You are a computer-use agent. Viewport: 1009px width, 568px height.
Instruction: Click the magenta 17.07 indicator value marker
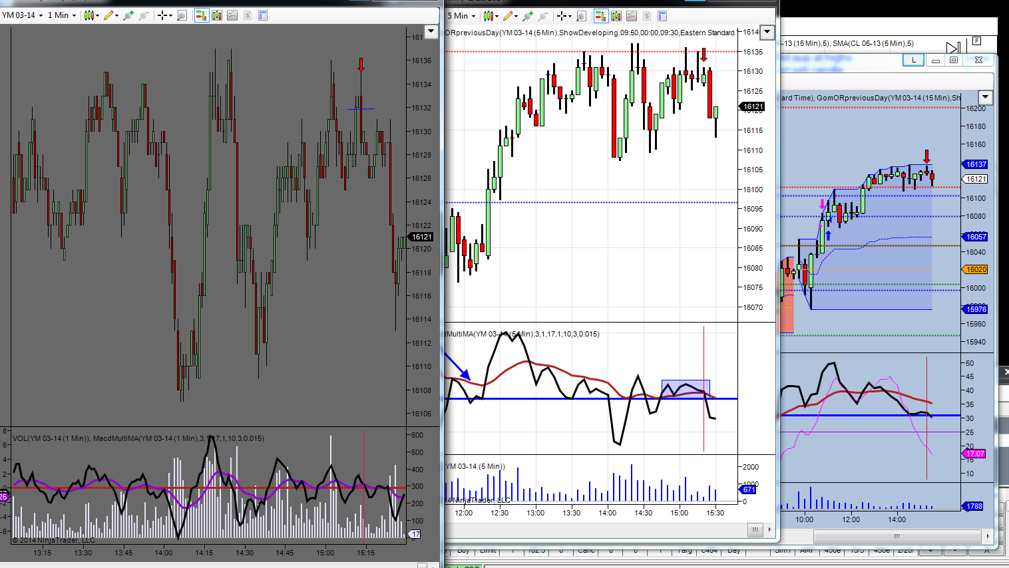[974, 454]
